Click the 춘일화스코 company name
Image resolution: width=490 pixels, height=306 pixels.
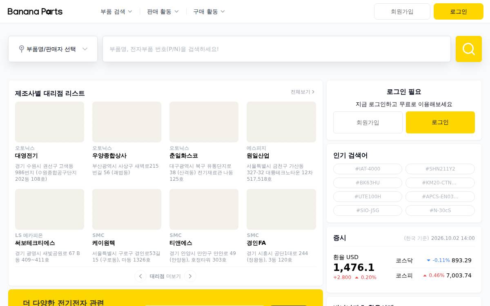pyautogui.click(x=184, y=155)
